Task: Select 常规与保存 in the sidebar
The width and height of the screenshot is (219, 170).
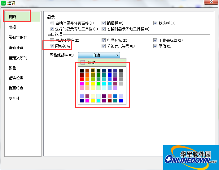Action: (18, 37)
